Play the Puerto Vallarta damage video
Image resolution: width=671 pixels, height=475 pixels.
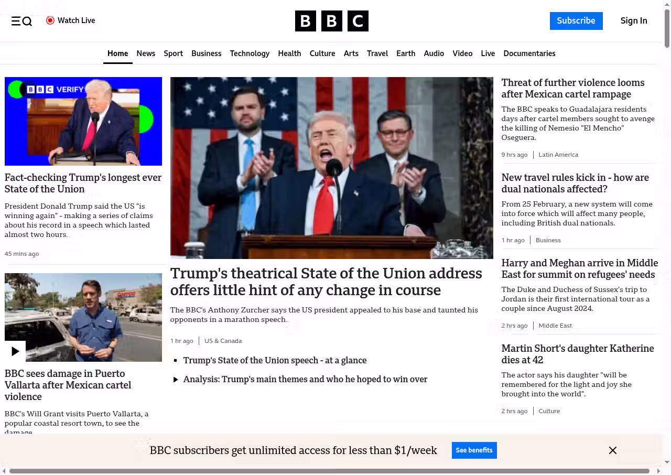pos(15,351)
